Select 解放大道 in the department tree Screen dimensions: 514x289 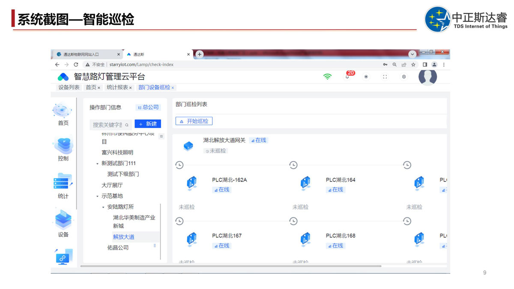(124, 237)
